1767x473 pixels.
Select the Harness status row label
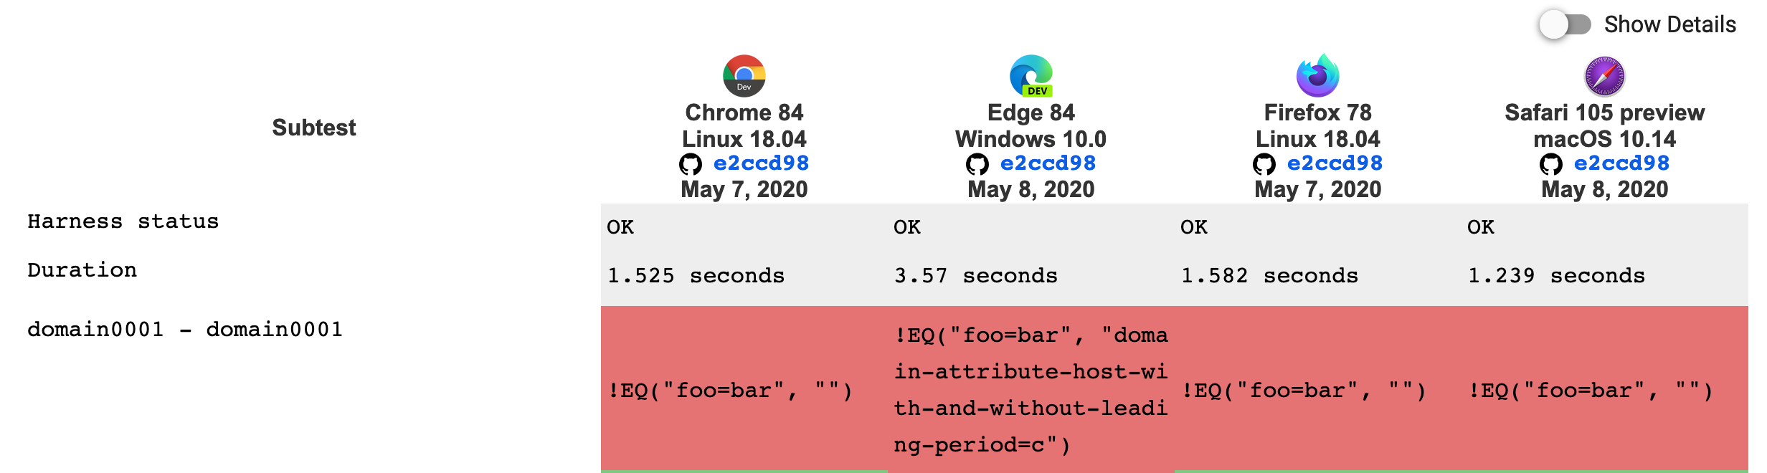point(122,221)
